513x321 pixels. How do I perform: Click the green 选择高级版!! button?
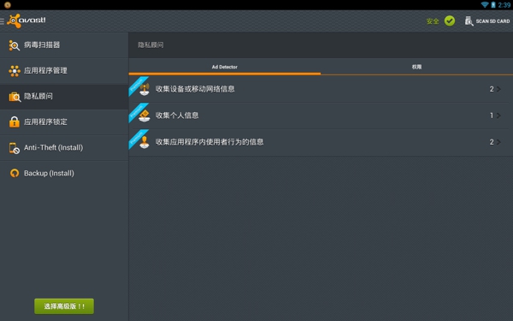[x=64, y=306]
